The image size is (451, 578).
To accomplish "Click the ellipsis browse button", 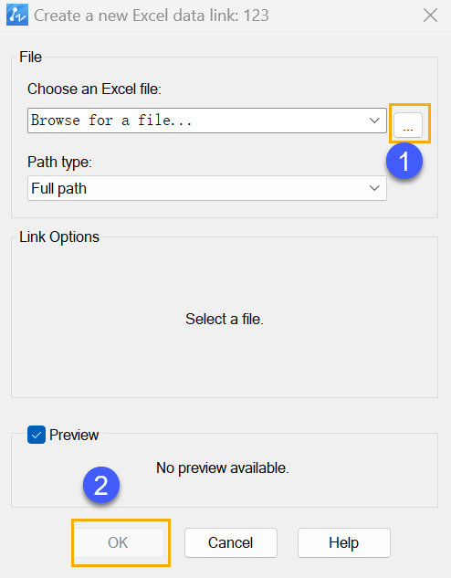I will pos(408,125).
